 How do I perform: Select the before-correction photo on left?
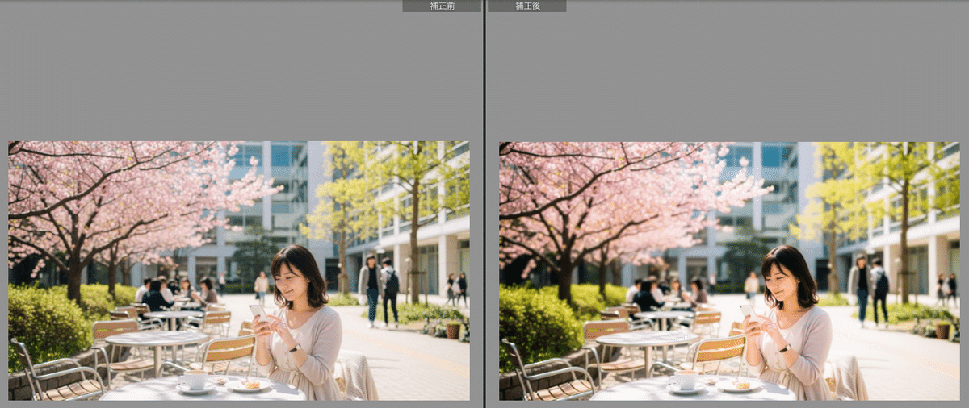click(x=239, y=271)
